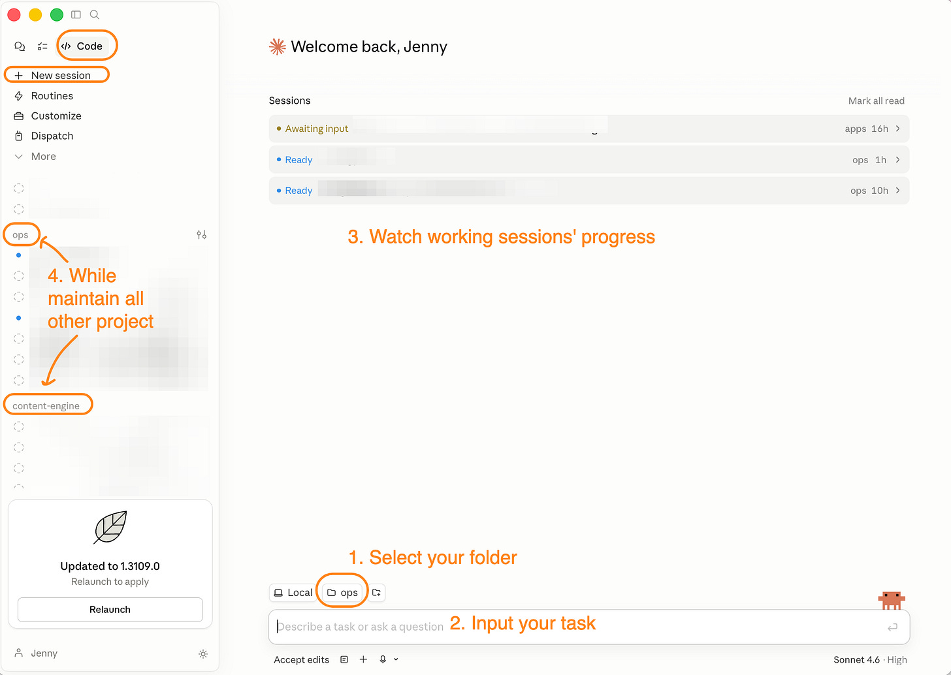The height and width of the screenshot is (675, 951).
Task: Open the plan list icon beside Accept edits
Action: point(344,660)
